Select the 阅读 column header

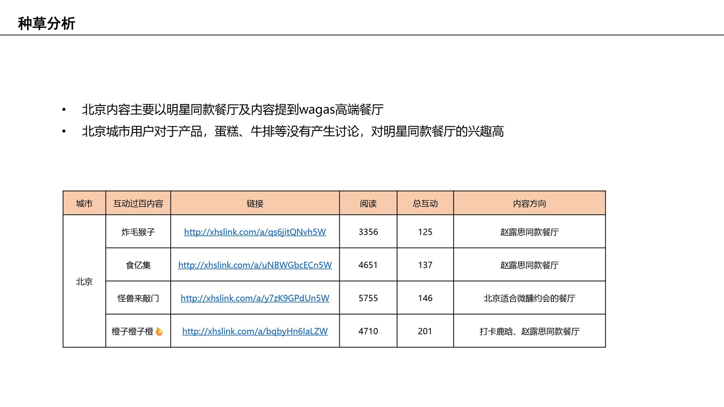(x=368, y=203)
